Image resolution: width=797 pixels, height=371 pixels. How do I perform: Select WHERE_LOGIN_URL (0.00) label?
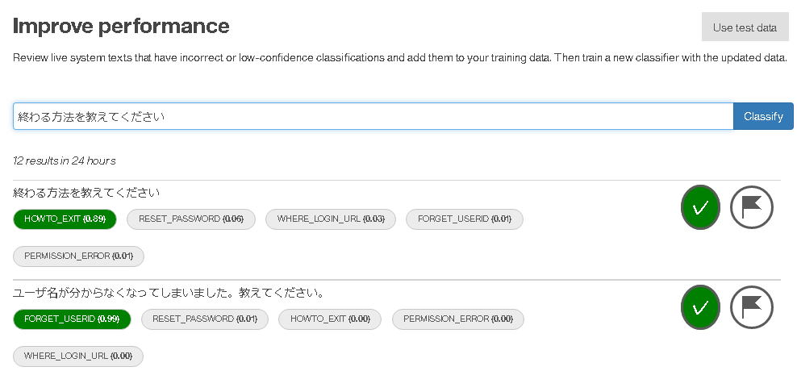tap(77, 356)
